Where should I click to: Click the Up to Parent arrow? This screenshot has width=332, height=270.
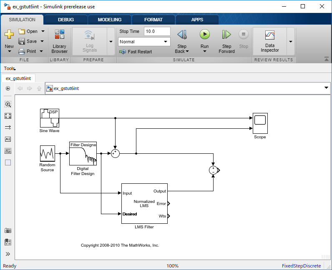pos(39,88)
